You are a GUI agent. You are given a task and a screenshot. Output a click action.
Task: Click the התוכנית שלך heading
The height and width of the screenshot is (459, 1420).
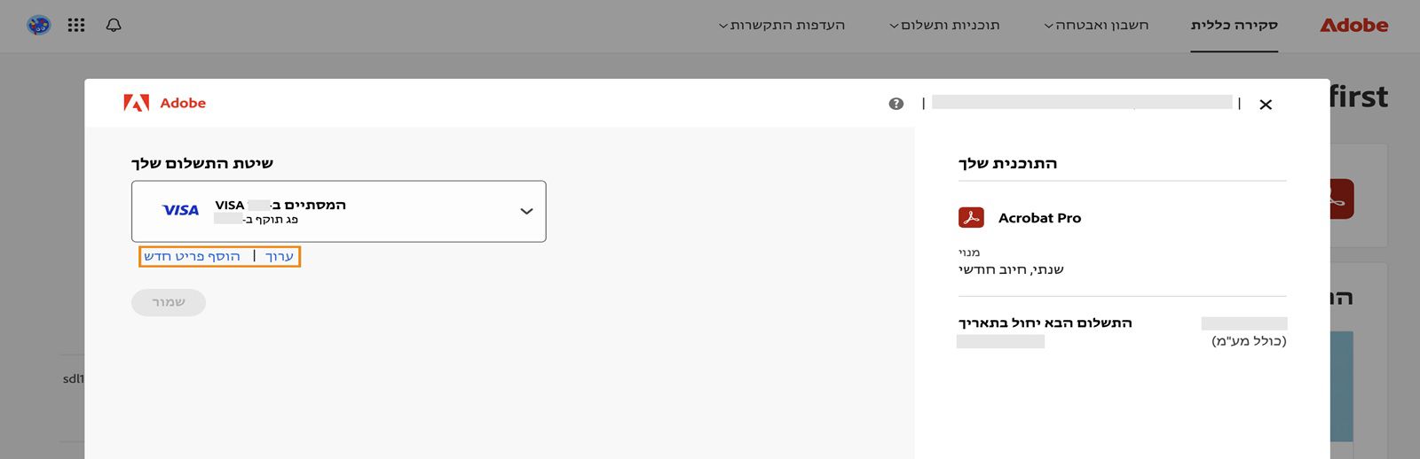1007,163
